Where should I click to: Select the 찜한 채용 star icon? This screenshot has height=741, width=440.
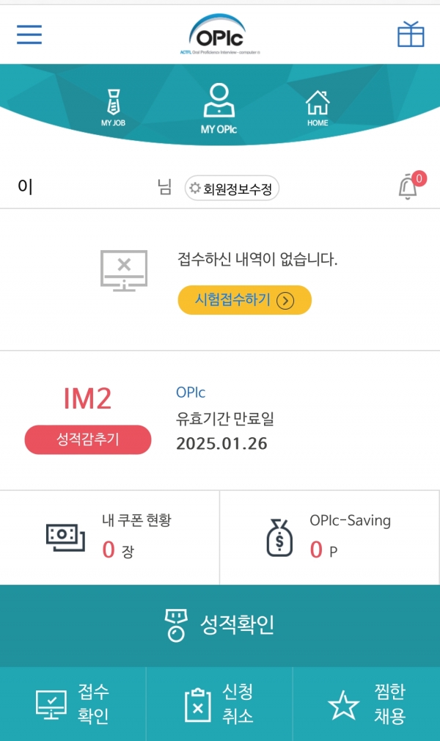coord(342,705)
